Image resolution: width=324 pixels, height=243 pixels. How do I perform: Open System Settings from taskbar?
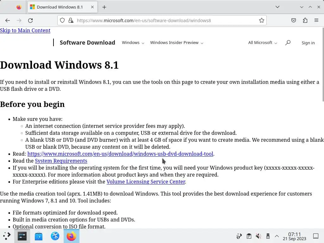(x=22, y=236)
